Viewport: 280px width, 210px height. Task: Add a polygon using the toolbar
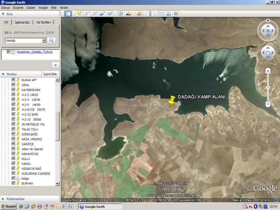(87, 14)
